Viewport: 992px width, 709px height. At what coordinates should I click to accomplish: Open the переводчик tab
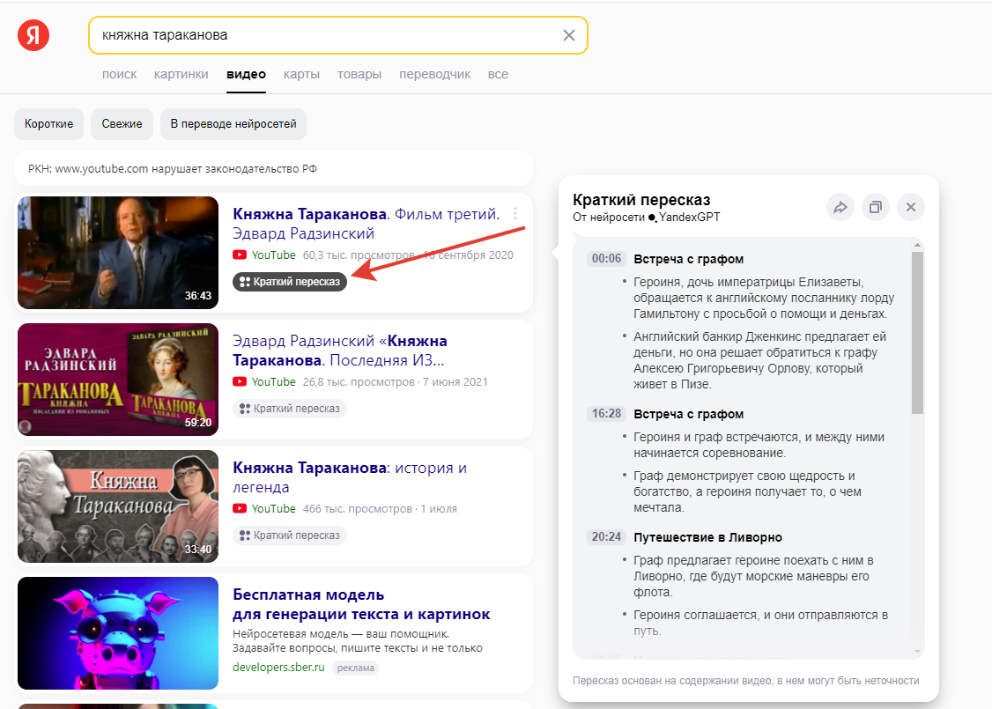[x=434, y=74]
